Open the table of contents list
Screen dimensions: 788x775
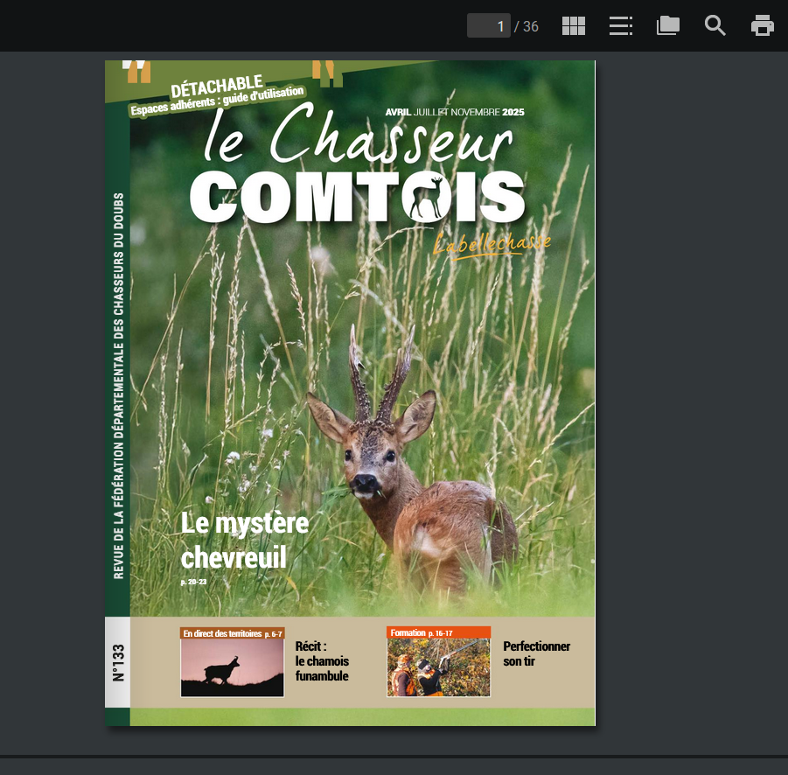(x=621, y=25)
